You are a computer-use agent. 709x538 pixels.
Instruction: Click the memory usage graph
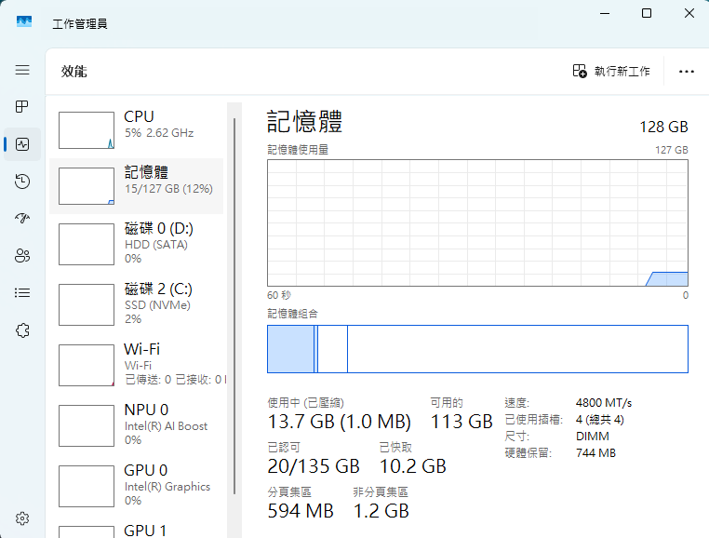click(x=477, y=222)
